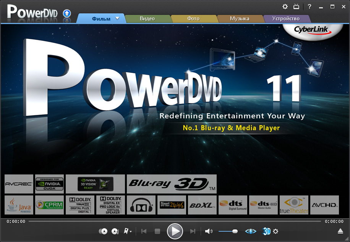Mute the audio with speaker icon
The image size is (350, 242).
coord(208,231)
